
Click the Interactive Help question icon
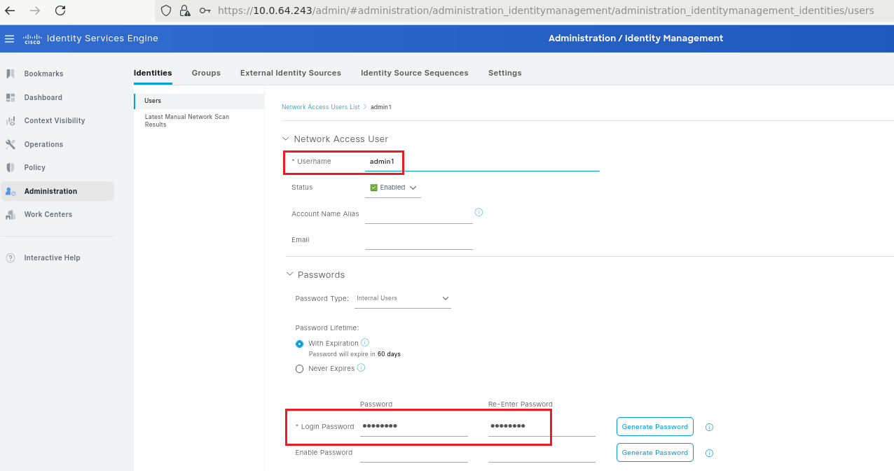pyautogui.click(x=11, y=258)
